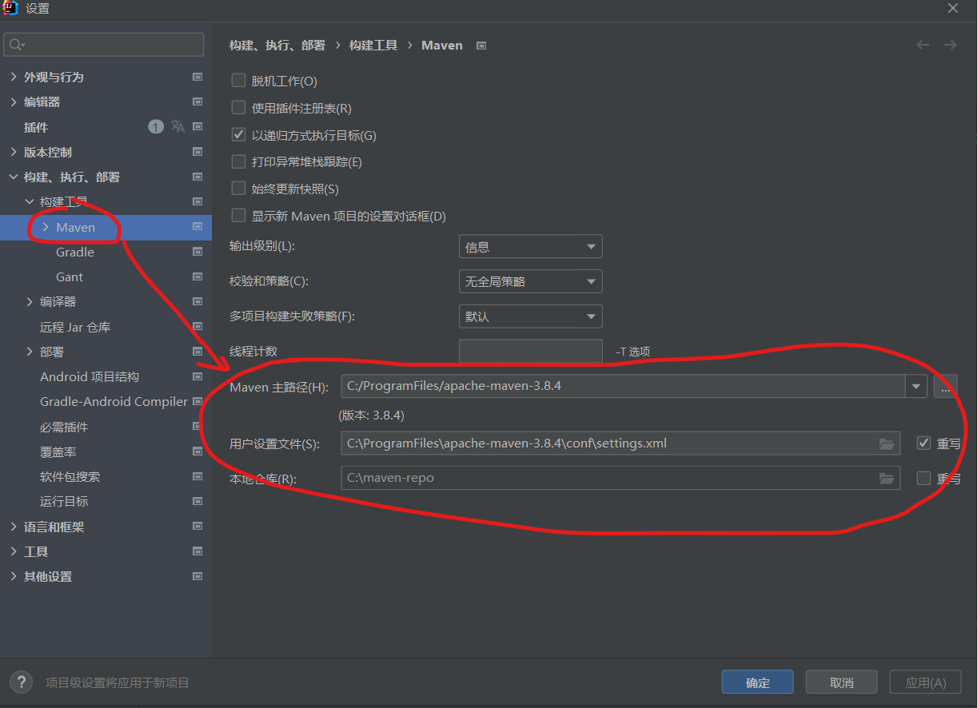
Task: Click the project-level icon next to 软件包搜索
Action: pos(197,476)
